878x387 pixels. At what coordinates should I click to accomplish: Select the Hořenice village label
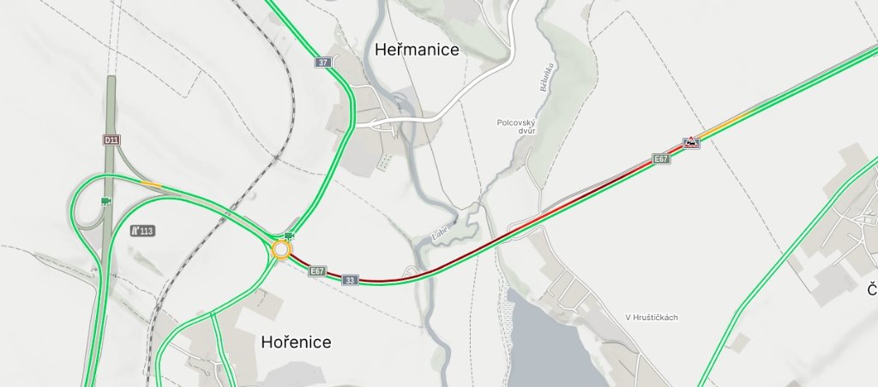pyautogui.click(x=296, y=342)
